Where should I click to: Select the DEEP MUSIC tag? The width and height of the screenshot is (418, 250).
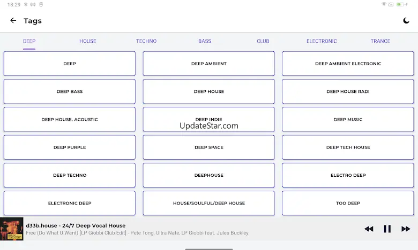coord(348,119)
